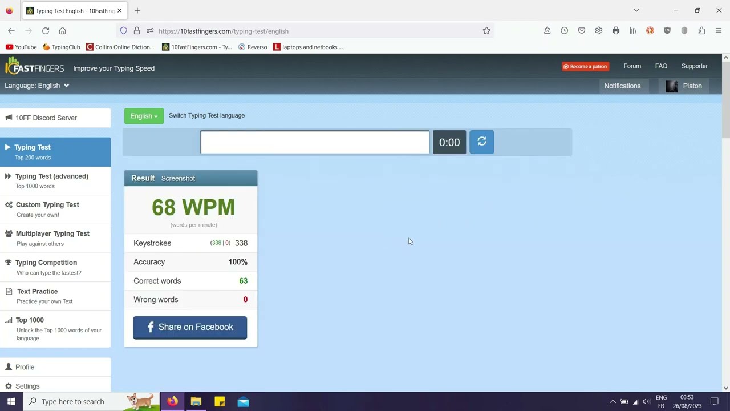The width and height of the screenshot is (730, 411).
Task: Select Typing Test (advanced) sidebar item
Action: click(55, 181)
